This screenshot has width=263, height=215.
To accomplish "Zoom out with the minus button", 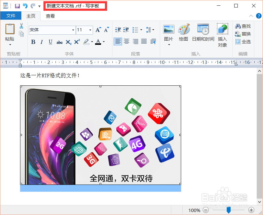I will (x=206, y=210).
